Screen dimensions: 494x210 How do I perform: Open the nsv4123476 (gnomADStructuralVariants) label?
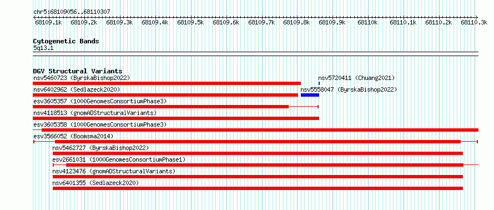114,171
